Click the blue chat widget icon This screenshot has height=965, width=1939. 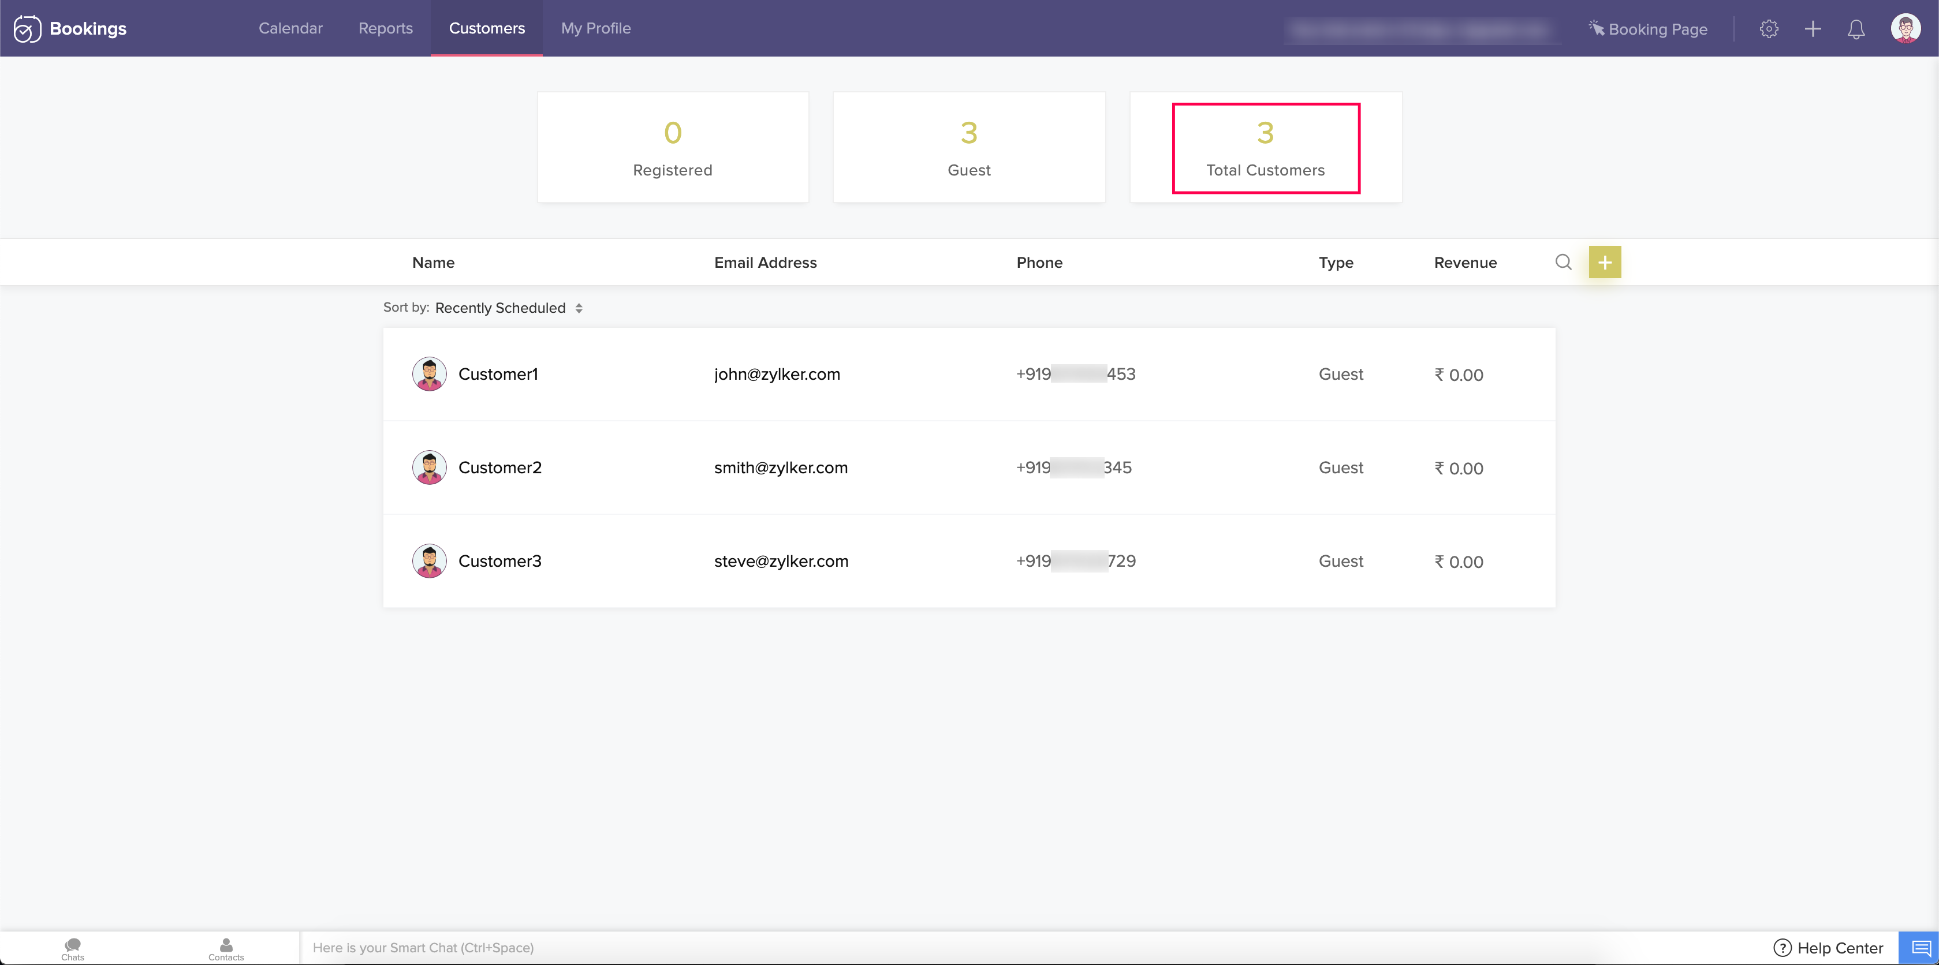[1919, 948]
